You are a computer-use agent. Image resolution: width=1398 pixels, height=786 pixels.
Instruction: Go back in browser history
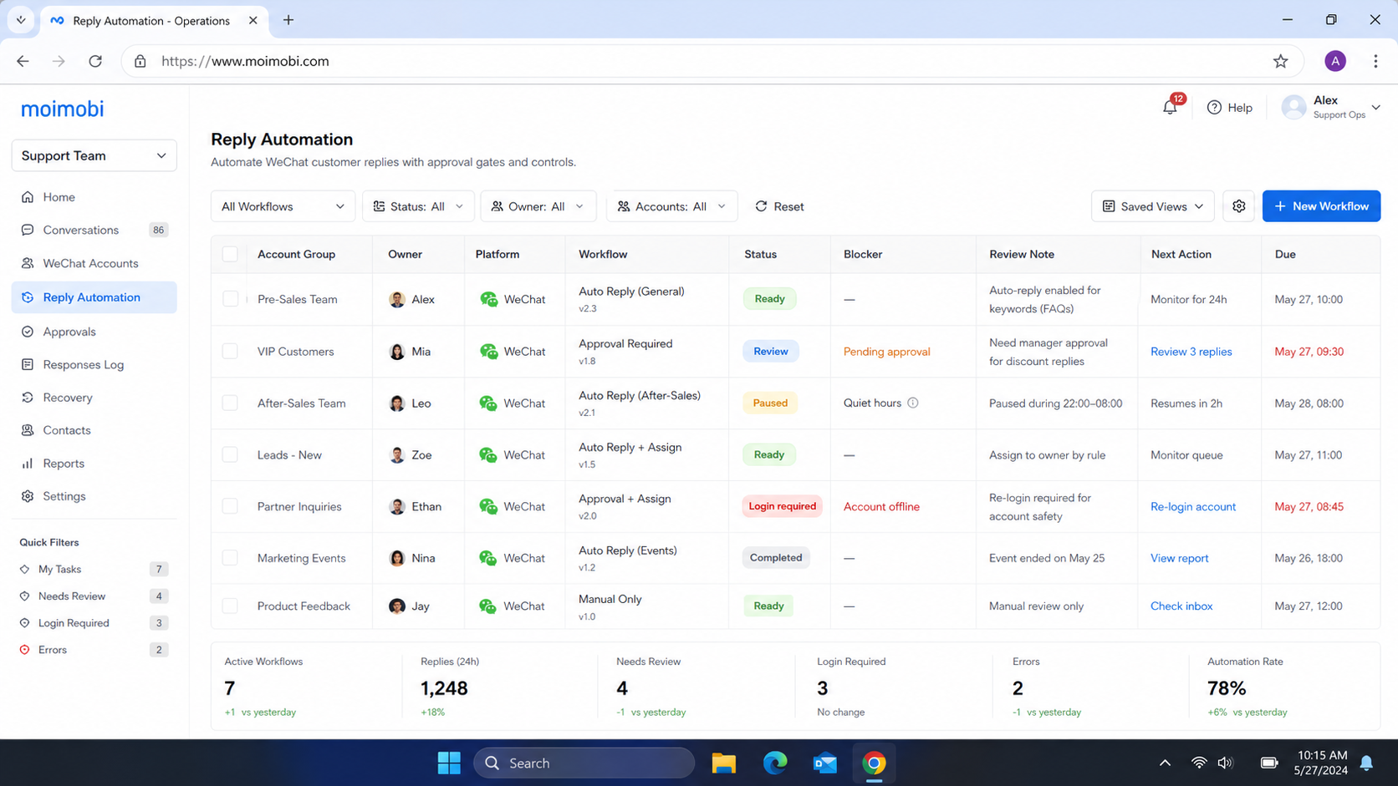[23, 61]
